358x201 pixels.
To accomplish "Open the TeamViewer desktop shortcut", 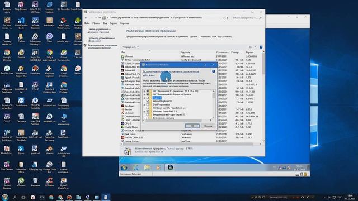I will (x=21, y=103).
